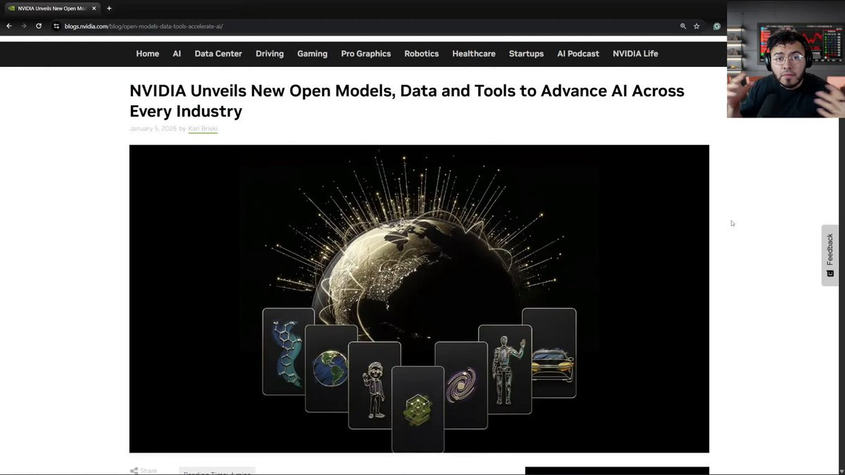Click the purple galaxy card in hero image
The width and height of the screenshot is (845, 475).
pyautogui.click(x=461, y=385)
